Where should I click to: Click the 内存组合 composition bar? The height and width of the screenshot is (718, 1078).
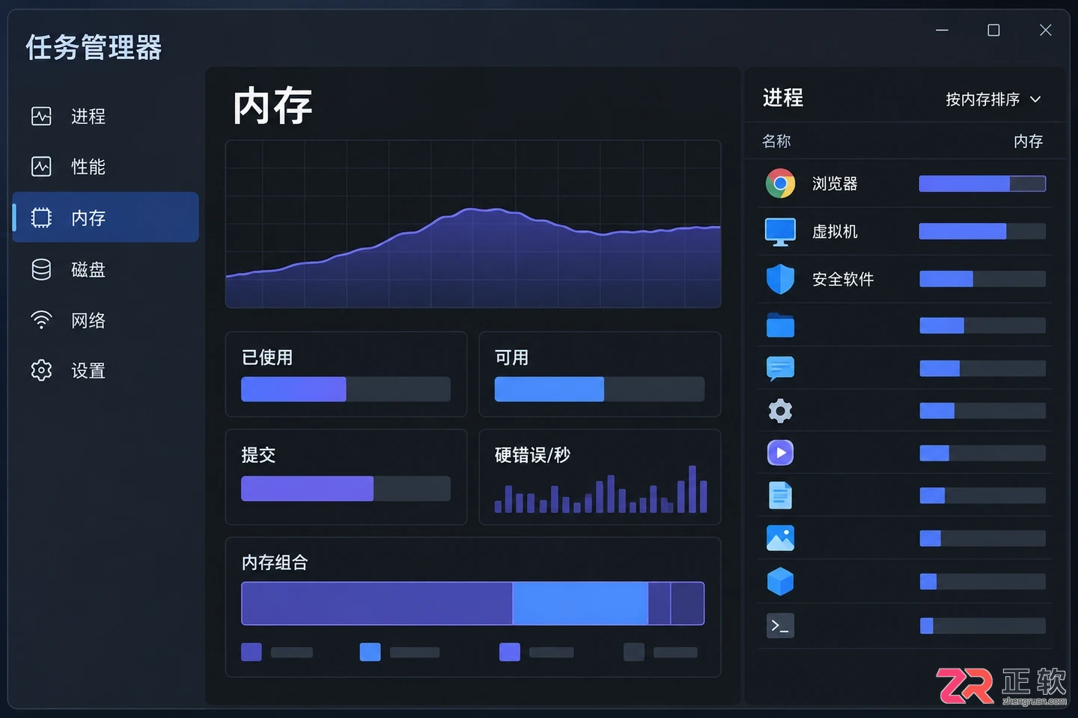[x=472, y=603]
